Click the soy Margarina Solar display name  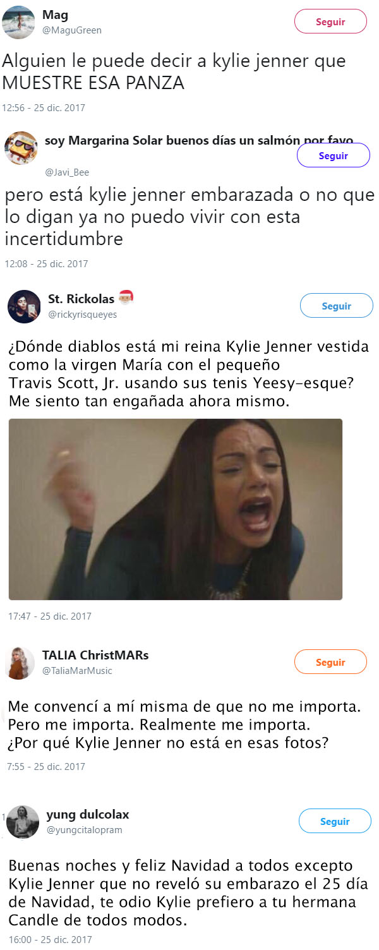pyautogui.click(x=199, y=140)
